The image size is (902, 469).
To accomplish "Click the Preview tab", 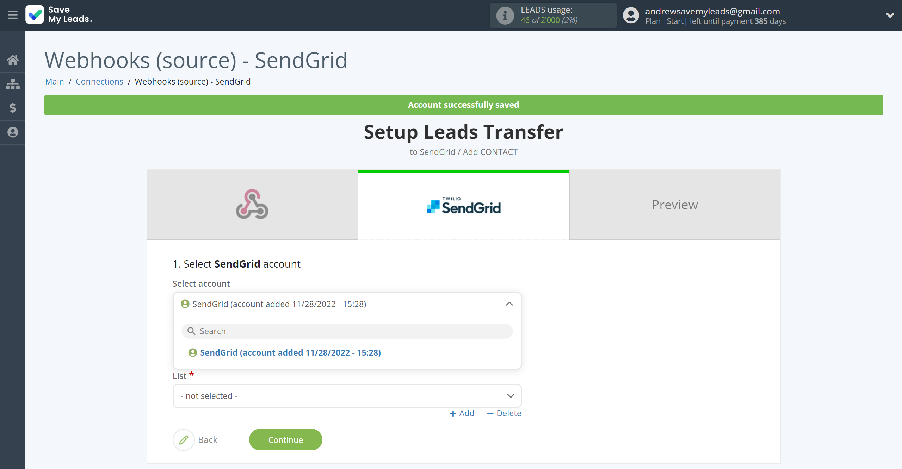I will (675, 205).
